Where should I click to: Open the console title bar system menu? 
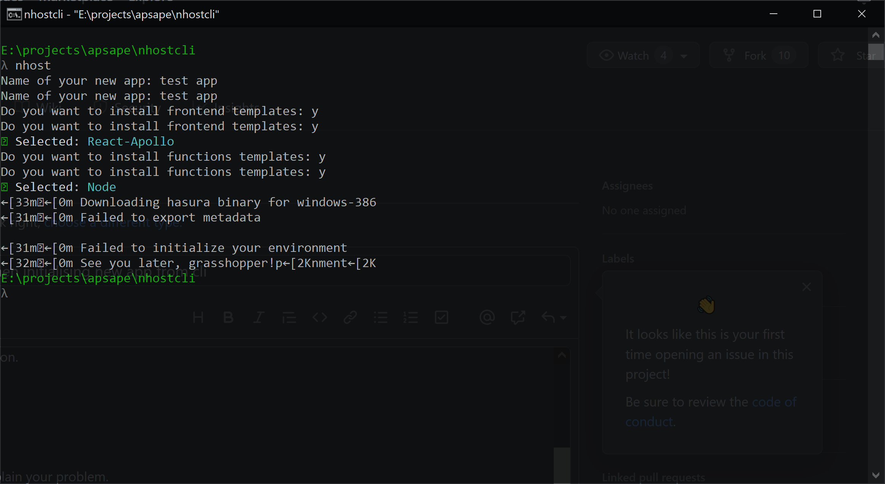14,14
